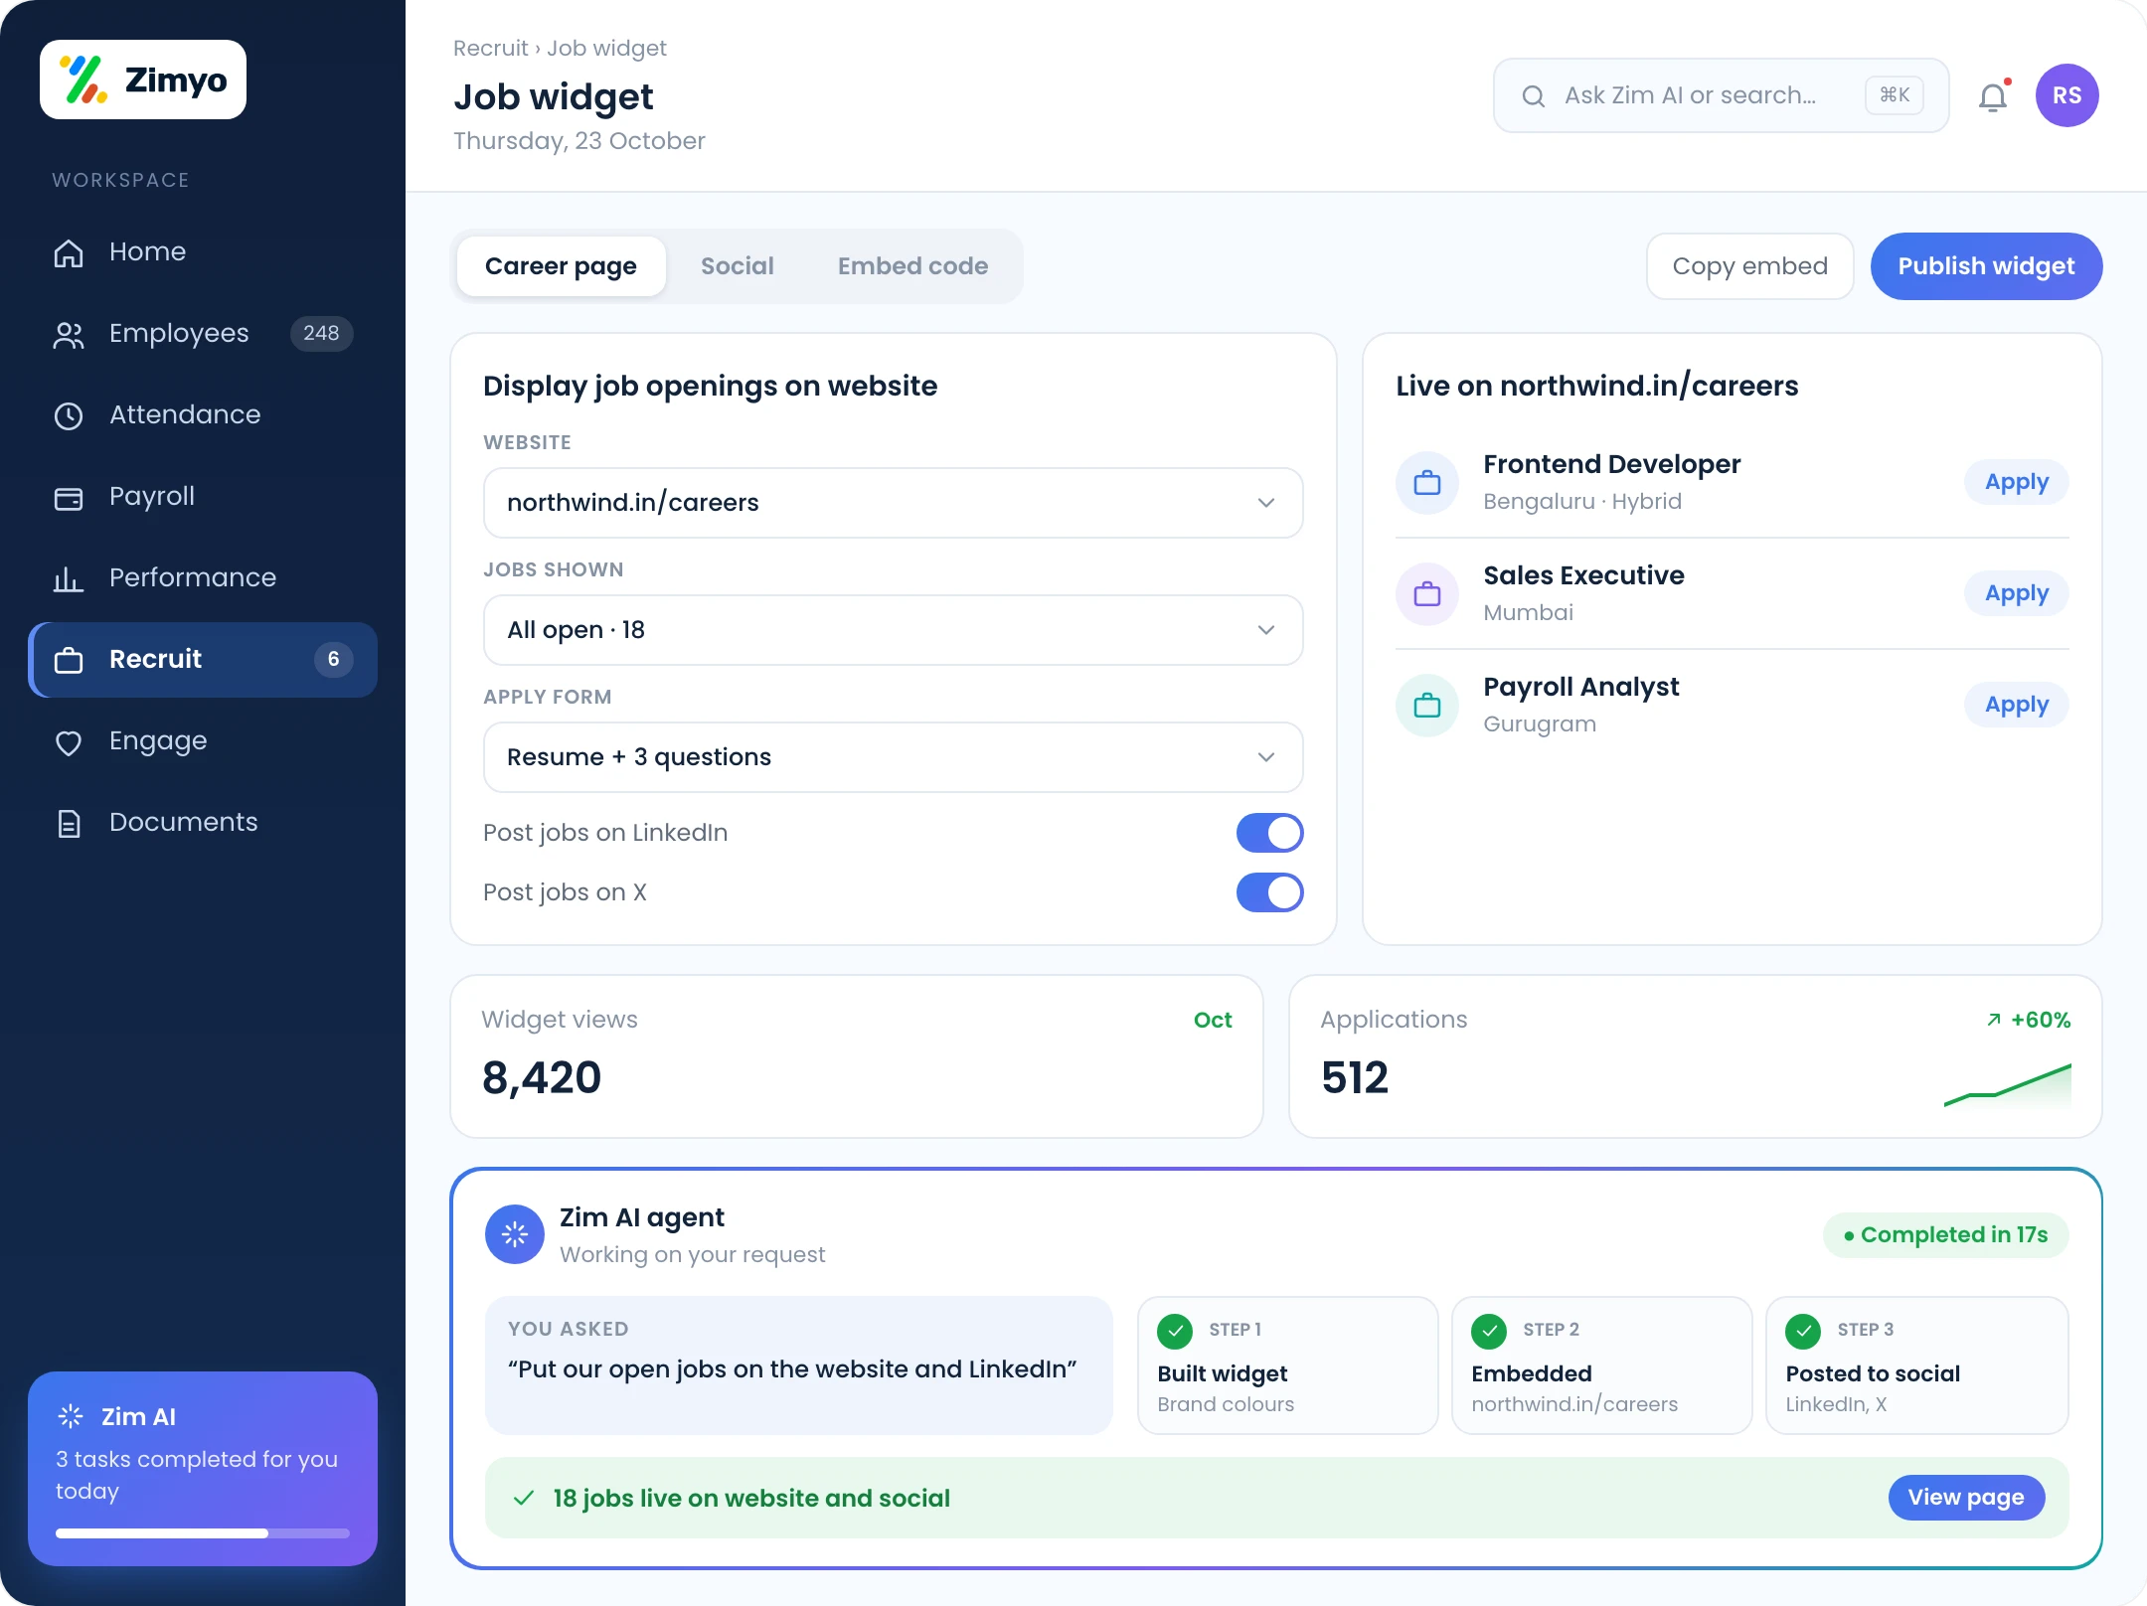Viewport: 2147px width, 1606px height.
Task: Click the Step 1 Built widget card
Action: tap(1287, 1365)
